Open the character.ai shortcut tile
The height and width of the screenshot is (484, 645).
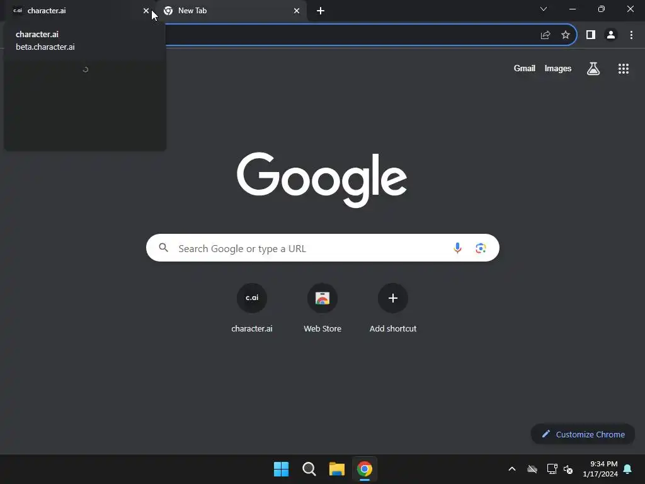(x=252, y=308)
